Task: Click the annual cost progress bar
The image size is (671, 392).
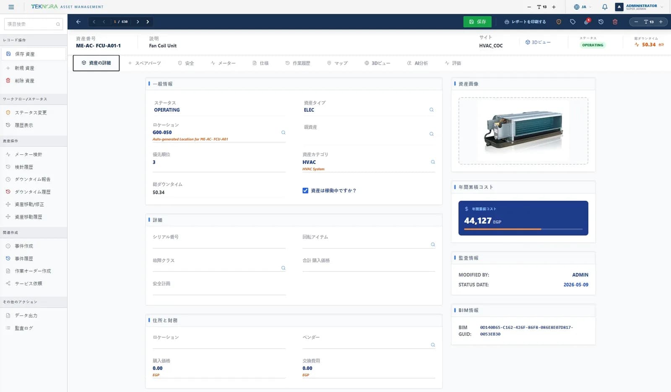Action: click(523, 229)
